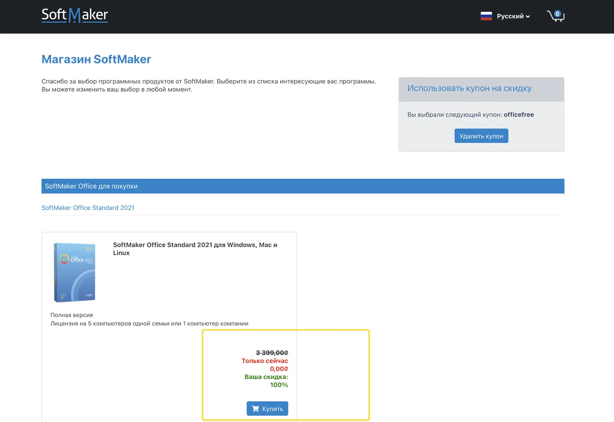Viewport: 614px width, 422px height.
Task: Click the Использовать купон на скидку heading
Action: 470,88
